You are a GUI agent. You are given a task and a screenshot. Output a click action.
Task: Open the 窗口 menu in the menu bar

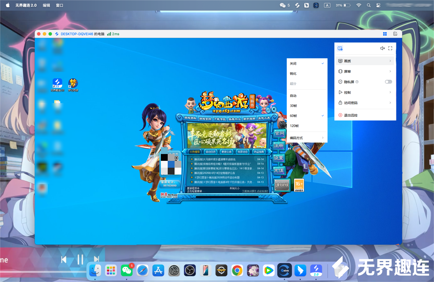[x=60, y=5]
